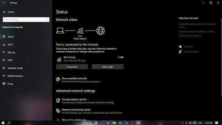Show available networks

(74, 78)
